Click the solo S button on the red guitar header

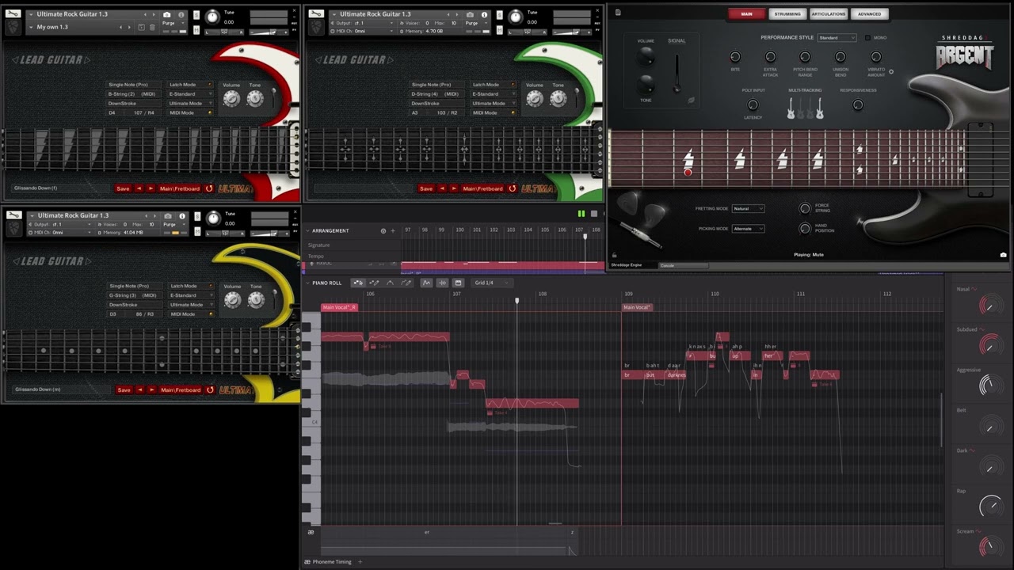(196, 15)
